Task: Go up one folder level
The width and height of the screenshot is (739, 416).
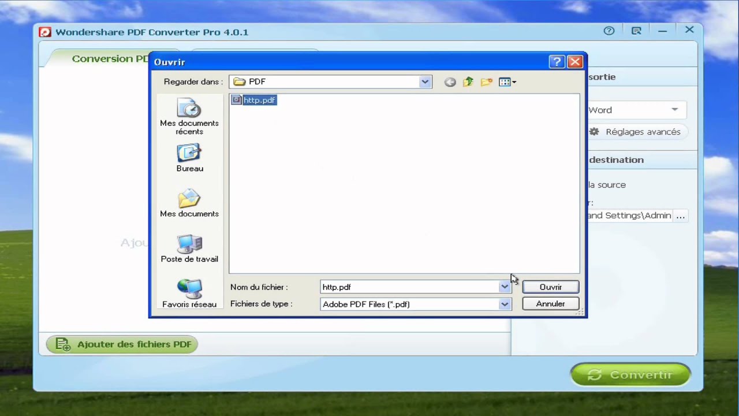Action: click(x=468, y=82)
